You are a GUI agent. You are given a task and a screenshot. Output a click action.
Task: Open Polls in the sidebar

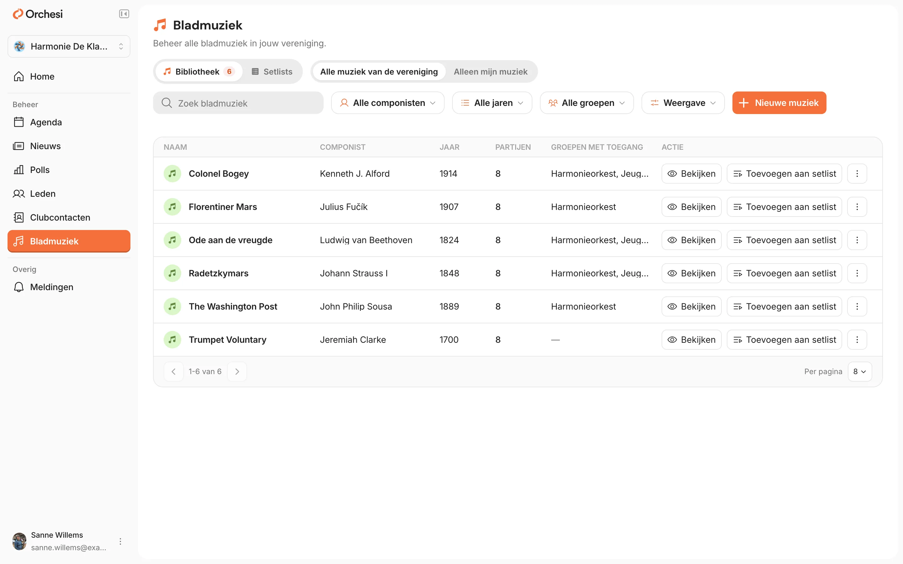click(x=69, y=170)
